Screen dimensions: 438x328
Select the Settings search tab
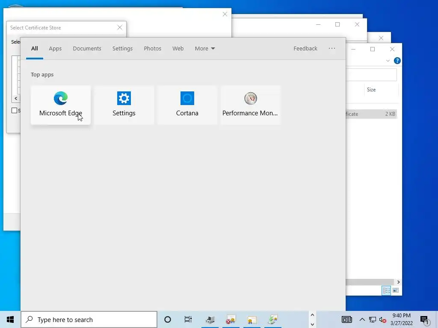(122, 49)
